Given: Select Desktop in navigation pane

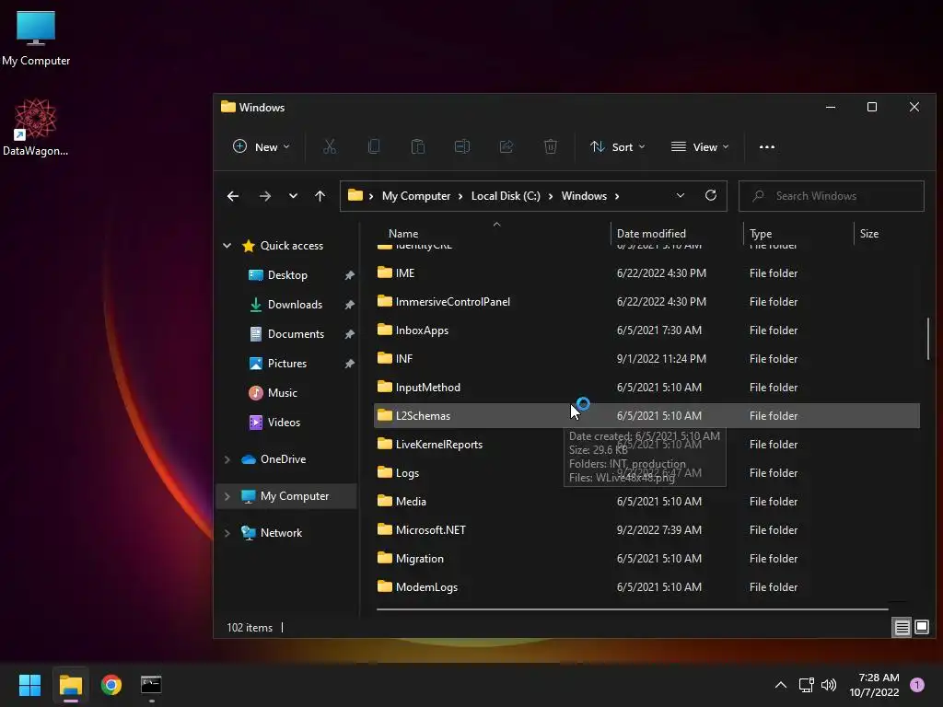Looking at the screenshot, I should pyautogui.click(x=287, y=274).
